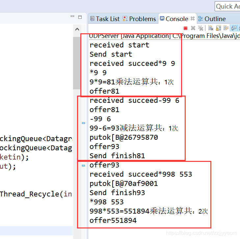The image size is (240, 239).
Task: Switch to the Outline tab
Action: point(212,19)
